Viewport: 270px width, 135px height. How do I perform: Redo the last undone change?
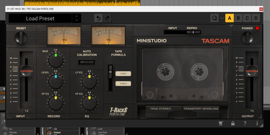pos(107,18)
